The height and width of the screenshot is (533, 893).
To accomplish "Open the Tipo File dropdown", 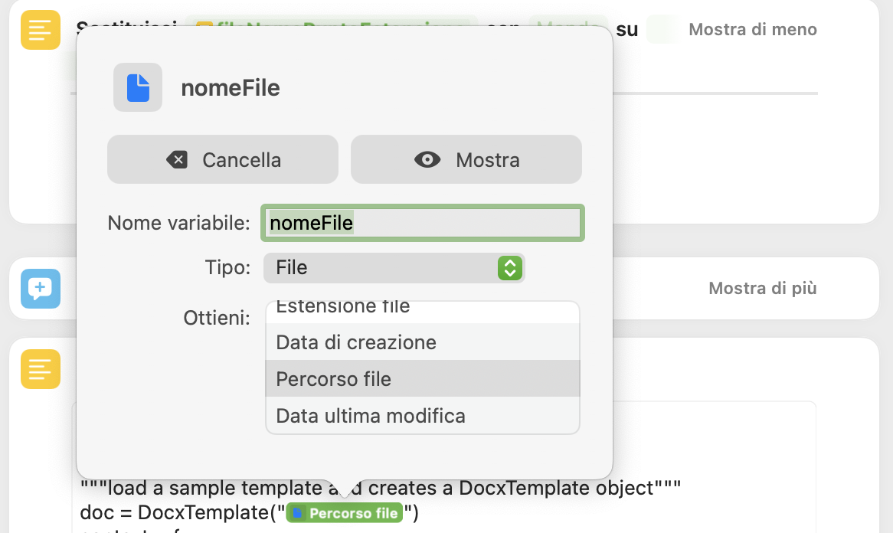I will point(394,267).
